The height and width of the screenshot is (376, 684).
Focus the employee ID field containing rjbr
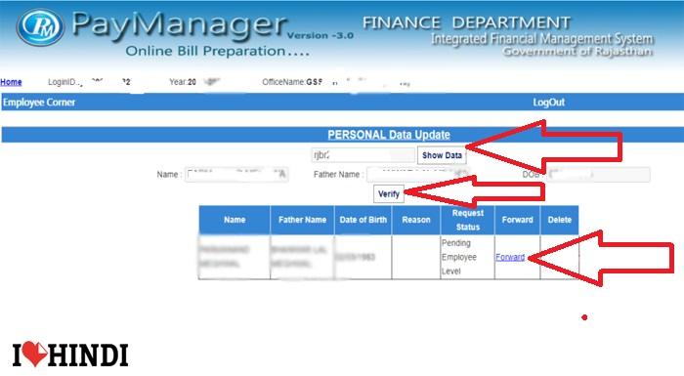tap(363, 155)
